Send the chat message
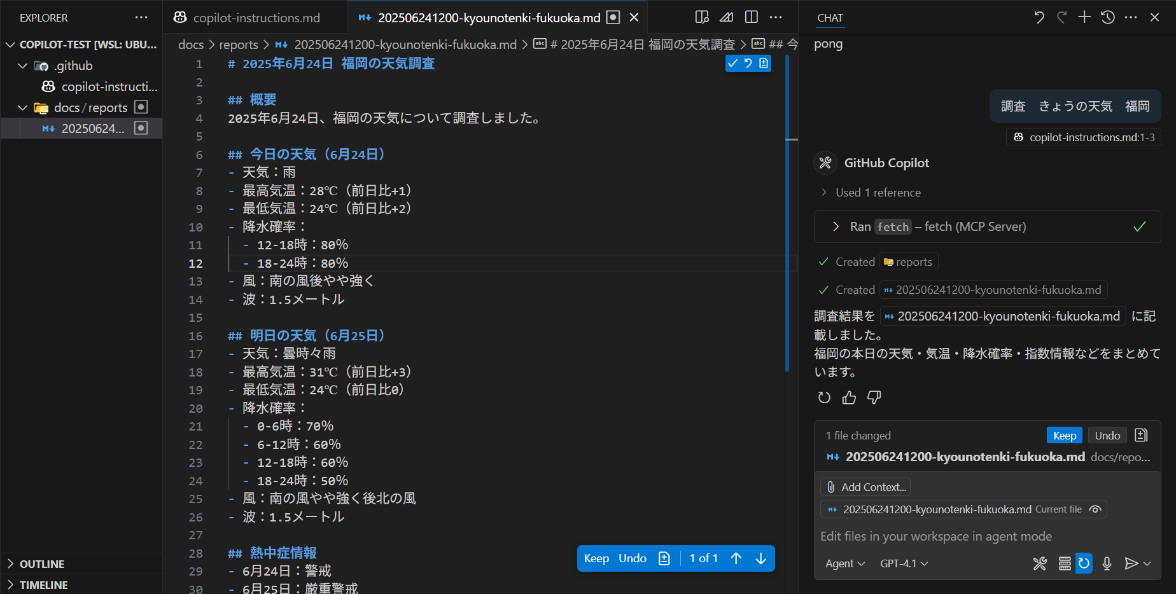 pos(1131,563)
